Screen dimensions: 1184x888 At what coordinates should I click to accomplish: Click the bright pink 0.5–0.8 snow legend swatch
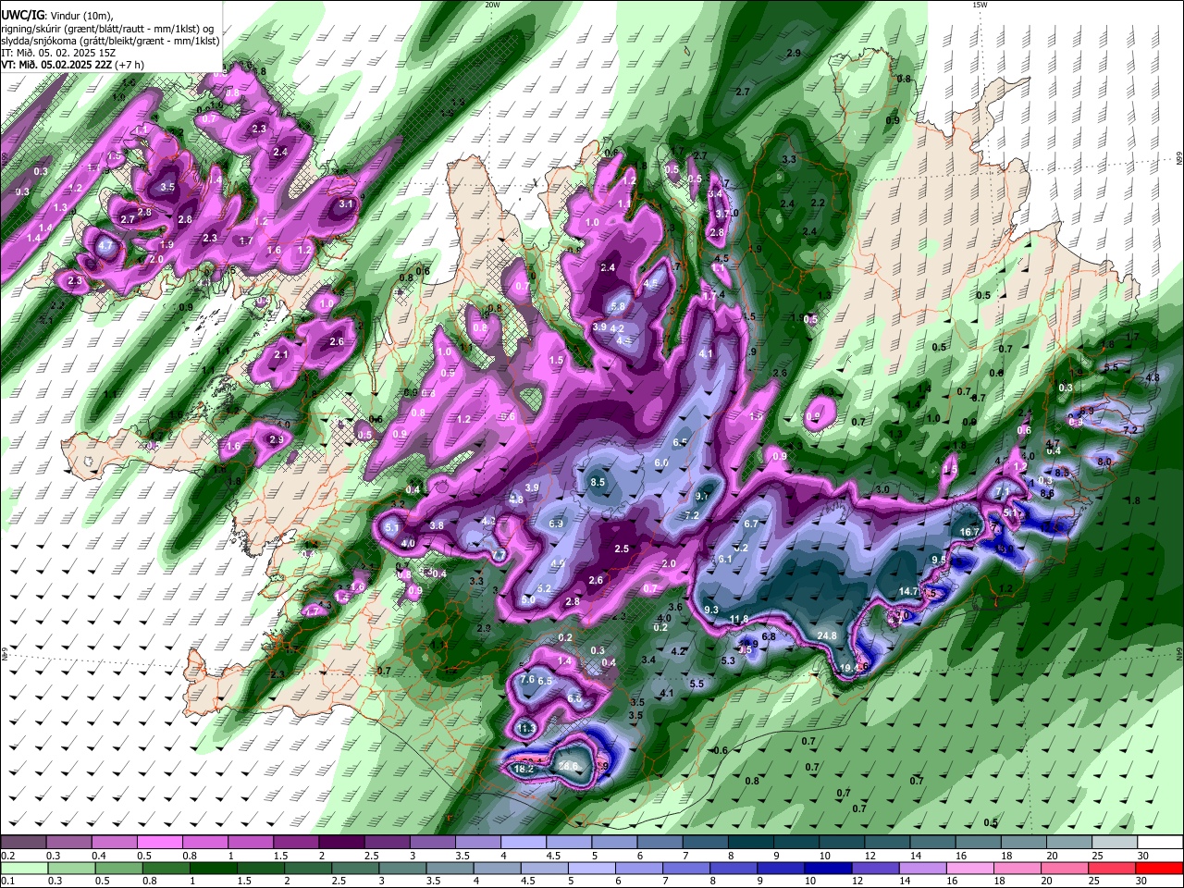[x=159, y=842]
